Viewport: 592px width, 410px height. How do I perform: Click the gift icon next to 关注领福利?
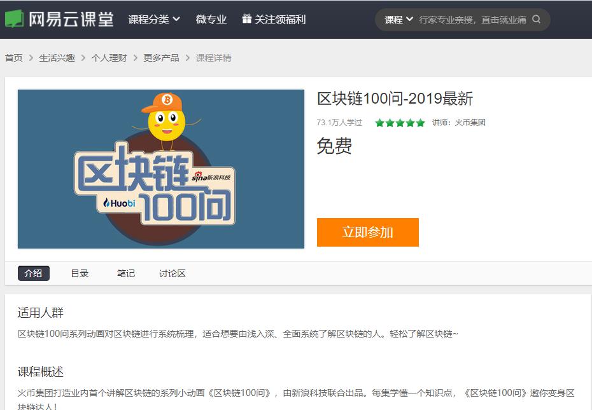coord(246,19)
